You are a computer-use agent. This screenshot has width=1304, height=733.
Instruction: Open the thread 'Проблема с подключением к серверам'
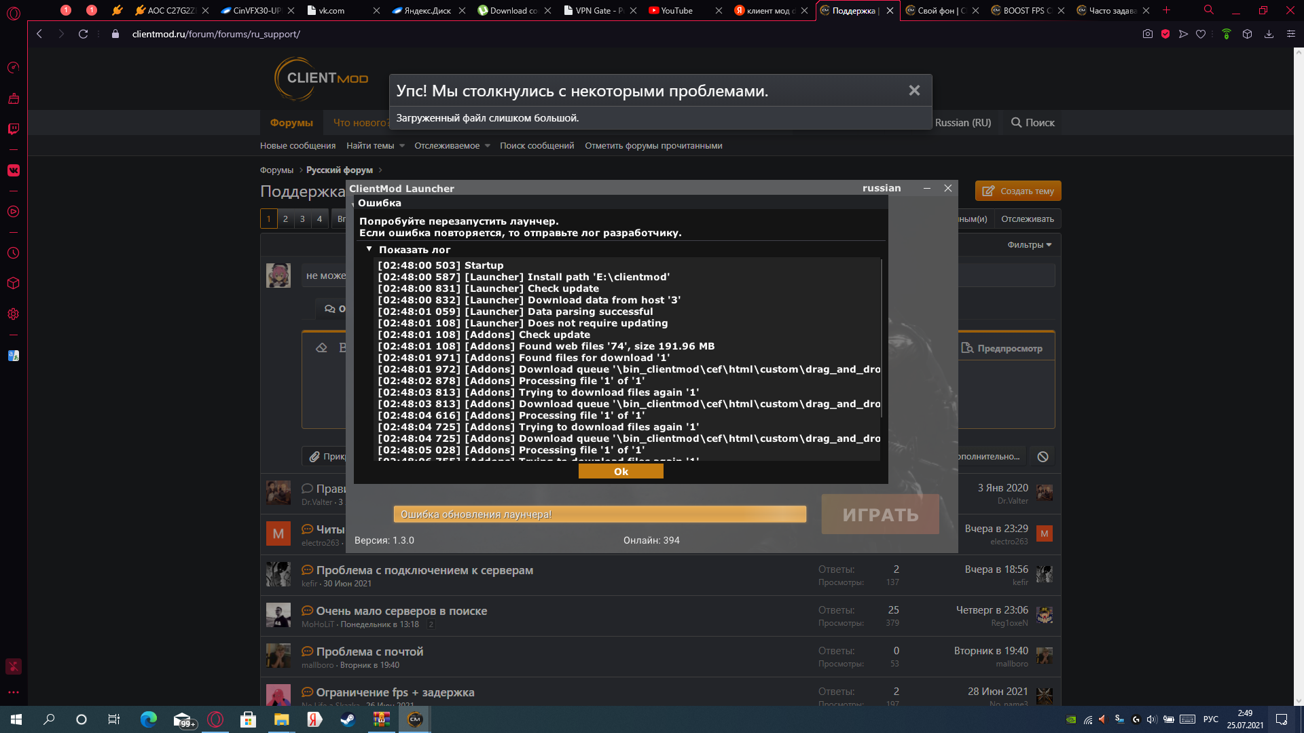point(424,570)
